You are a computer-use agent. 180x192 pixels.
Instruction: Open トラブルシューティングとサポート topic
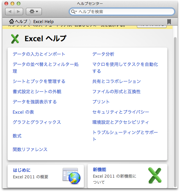tap(125, 136)
